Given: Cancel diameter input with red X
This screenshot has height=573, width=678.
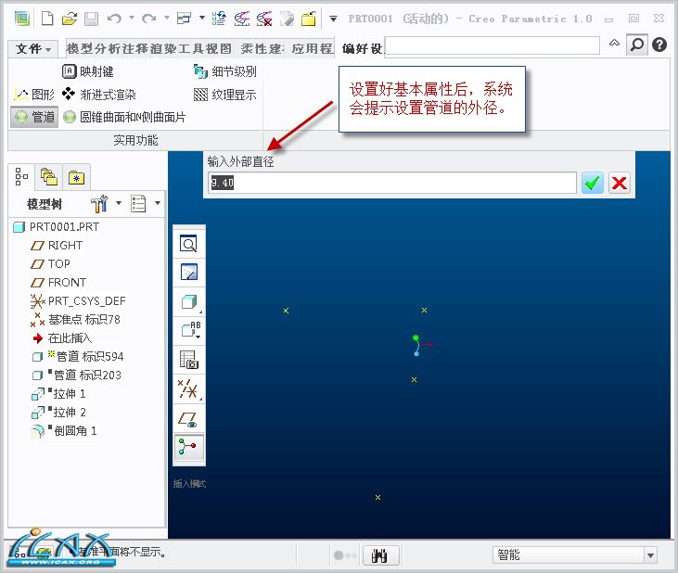Looking at the screenshot, I should 620,183.
